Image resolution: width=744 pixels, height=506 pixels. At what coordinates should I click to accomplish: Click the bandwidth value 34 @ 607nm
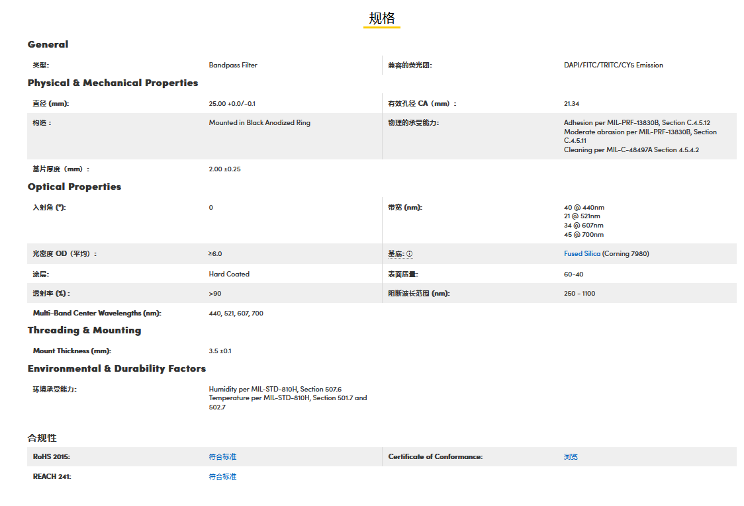click(584, 226)
